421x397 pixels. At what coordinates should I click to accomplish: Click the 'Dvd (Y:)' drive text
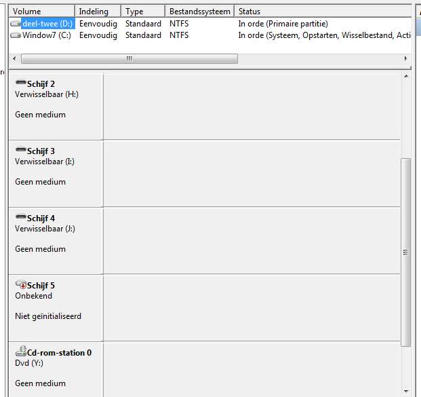click(x=29, y=363)
